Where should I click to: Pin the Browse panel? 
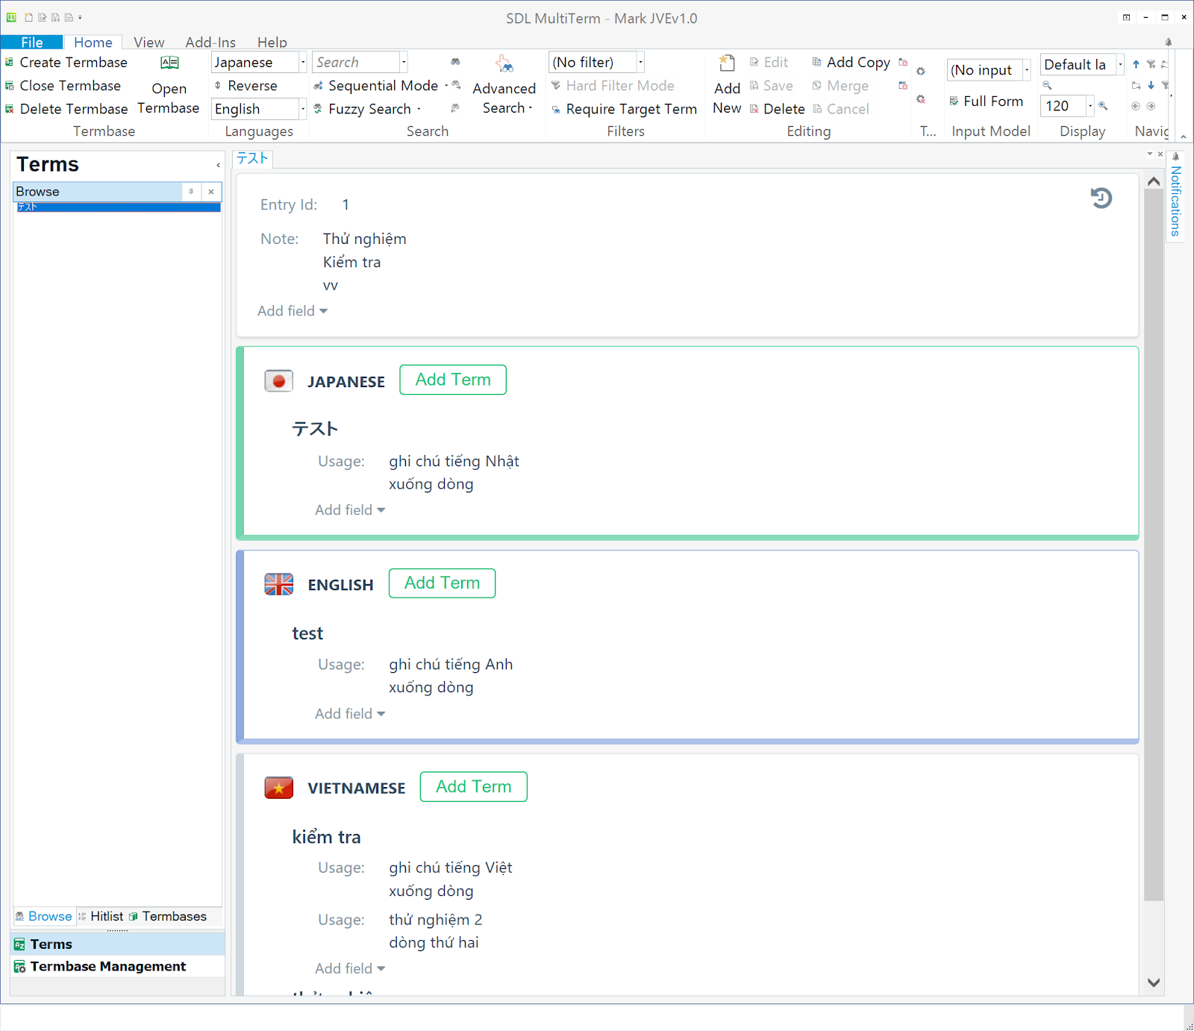191,192
